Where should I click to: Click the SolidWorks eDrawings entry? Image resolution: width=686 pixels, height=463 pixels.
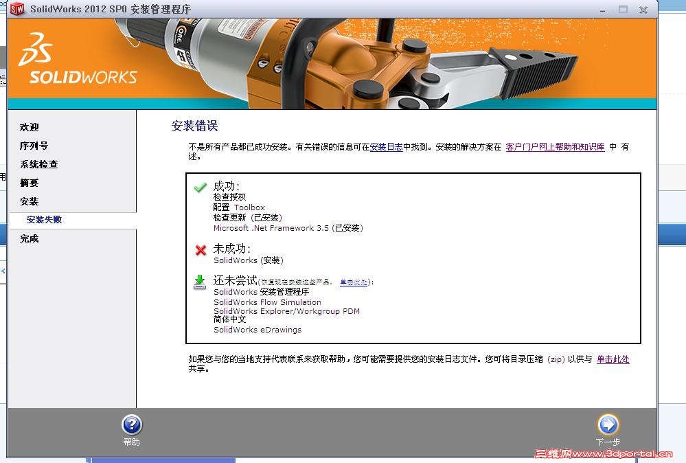click(x=258, y=330)
